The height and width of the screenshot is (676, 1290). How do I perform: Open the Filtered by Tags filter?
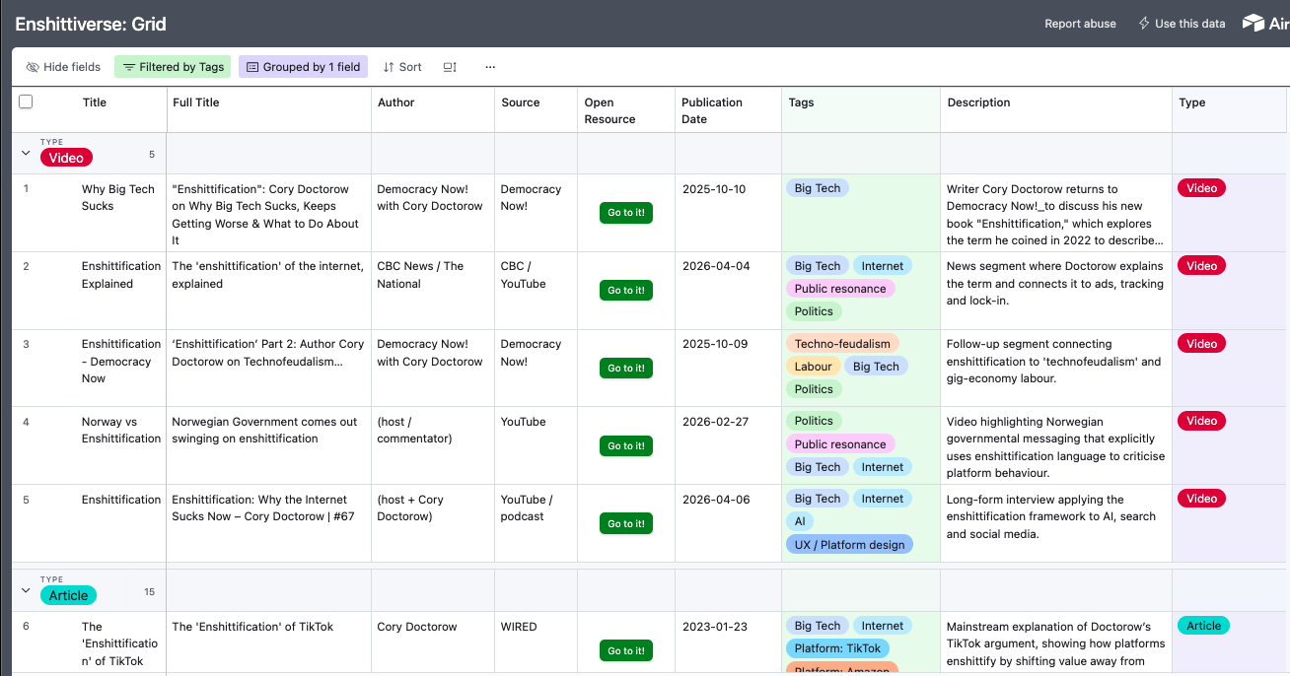pyautogui.click(x=173, y=67)
